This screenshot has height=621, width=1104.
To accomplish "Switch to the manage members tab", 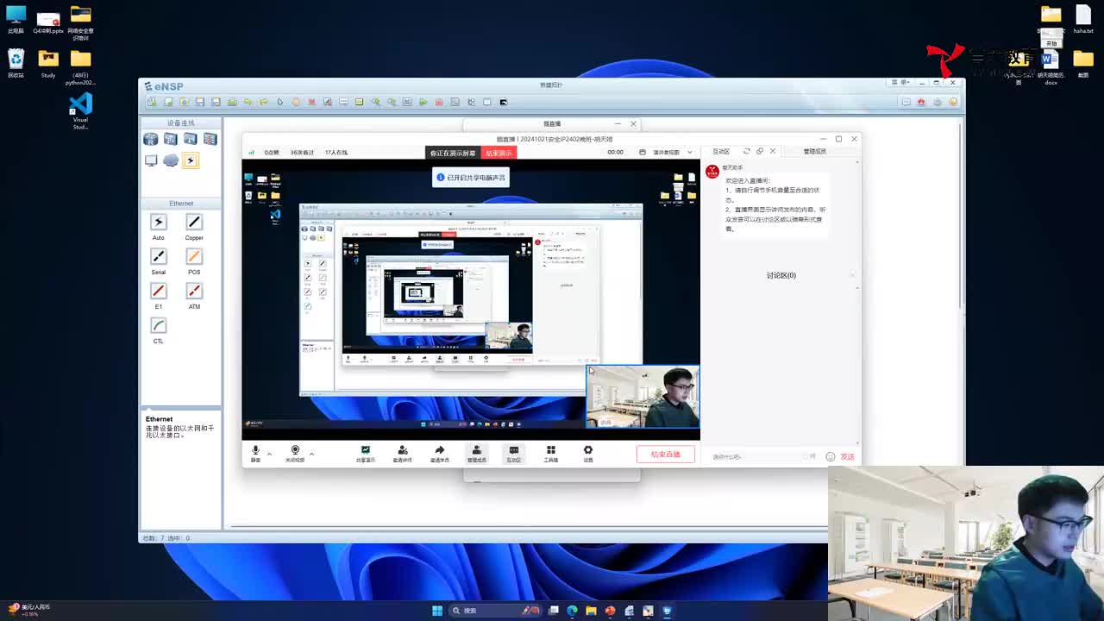I will click(x=815, y=151).
